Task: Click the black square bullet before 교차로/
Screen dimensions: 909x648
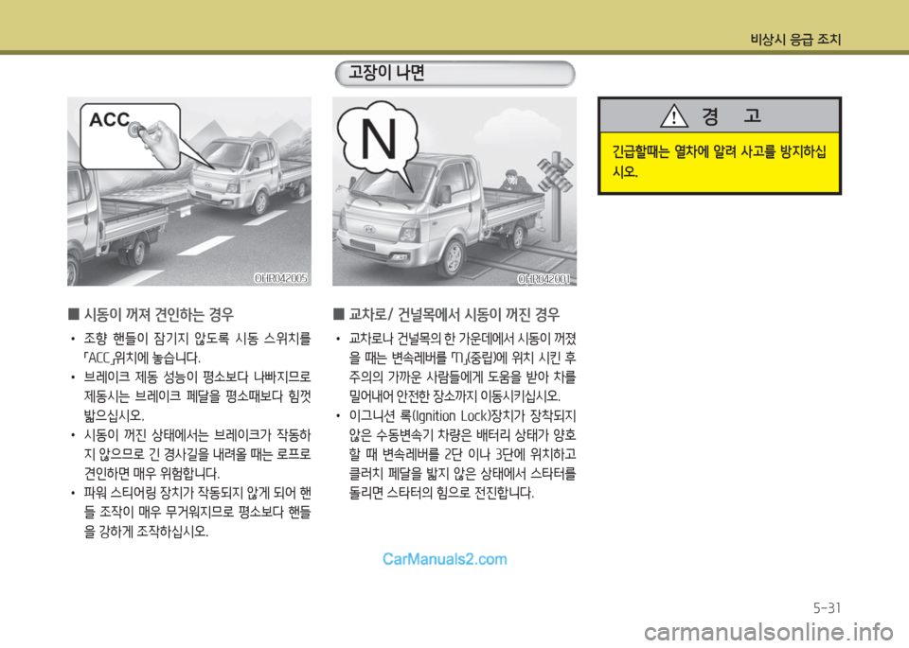Action: tap(339, 314)
